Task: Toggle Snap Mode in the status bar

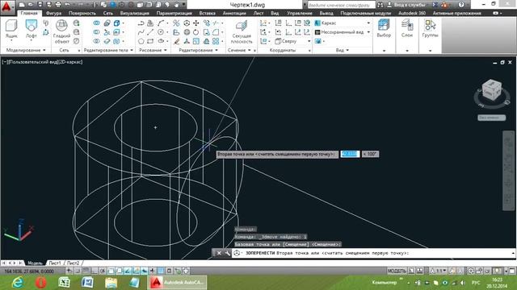Action: tap(78, 271)
